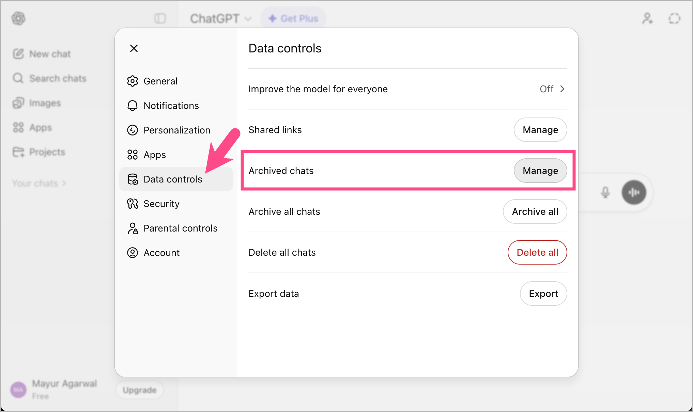Open Images from the sidebar
This screenshot has height=412, width=693.
45,103
